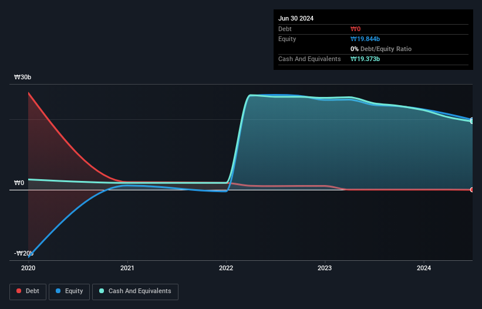Toggle the Equity series in the legend

point(69,291)
